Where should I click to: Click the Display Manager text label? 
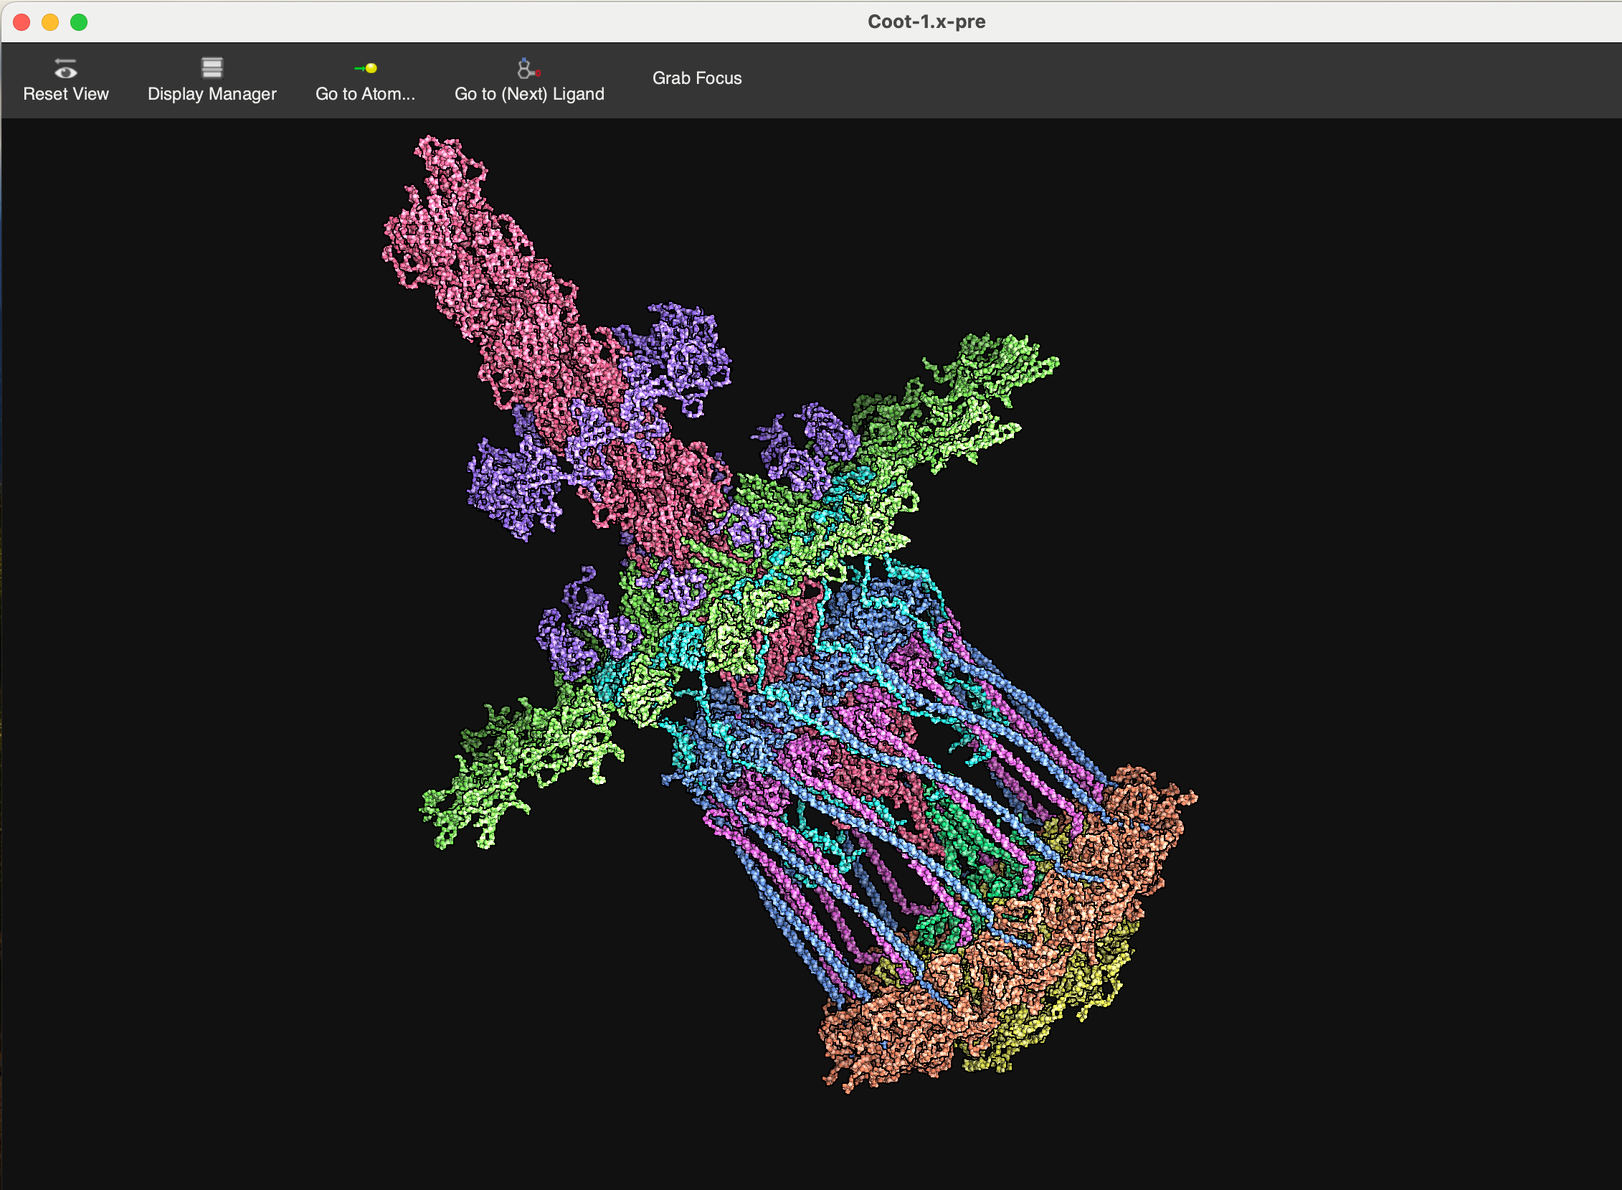coord(212,95)
